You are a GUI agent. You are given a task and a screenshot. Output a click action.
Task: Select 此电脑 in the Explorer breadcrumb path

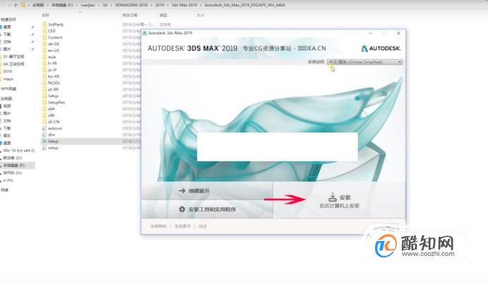point(38,6)
